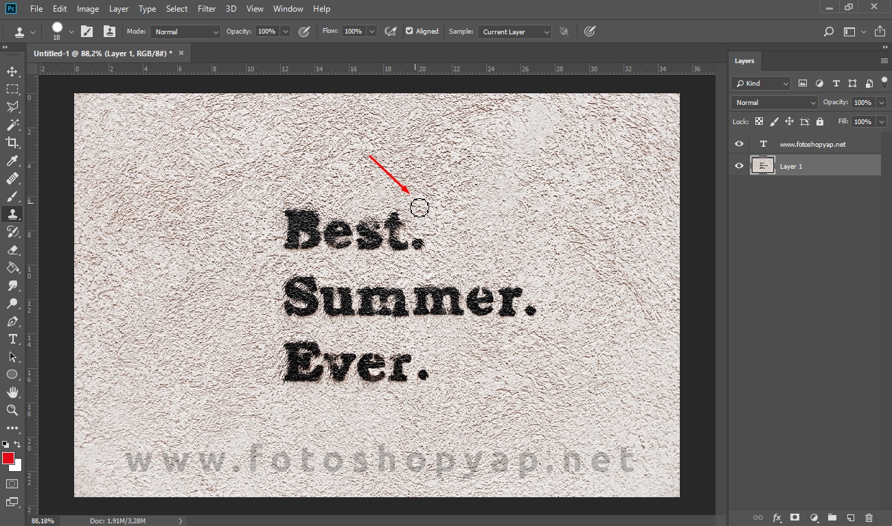
Task: Select the Horizontal Type tool
Action: click(x=12, y=339)
